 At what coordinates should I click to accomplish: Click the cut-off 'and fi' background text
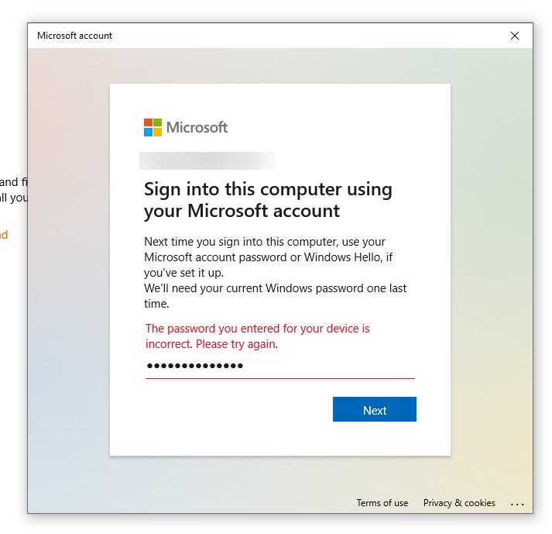coord(14,182)
